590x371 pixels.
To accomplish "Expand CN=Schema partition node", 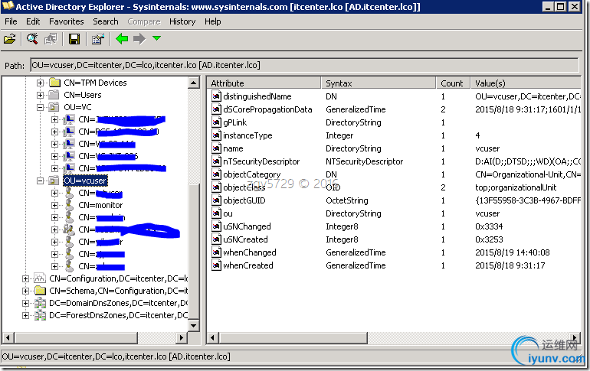I will pyautogui.click(x=25, y=291).
